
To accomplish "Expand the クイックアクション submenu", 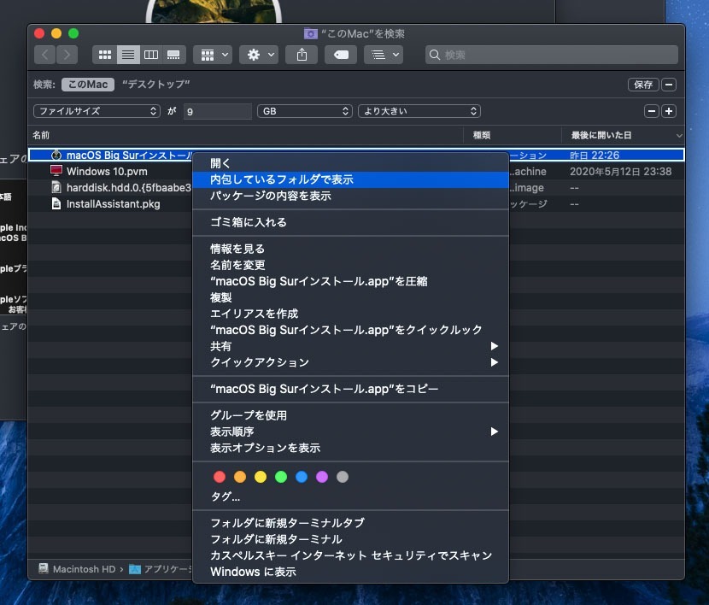I will coord(350,362).
